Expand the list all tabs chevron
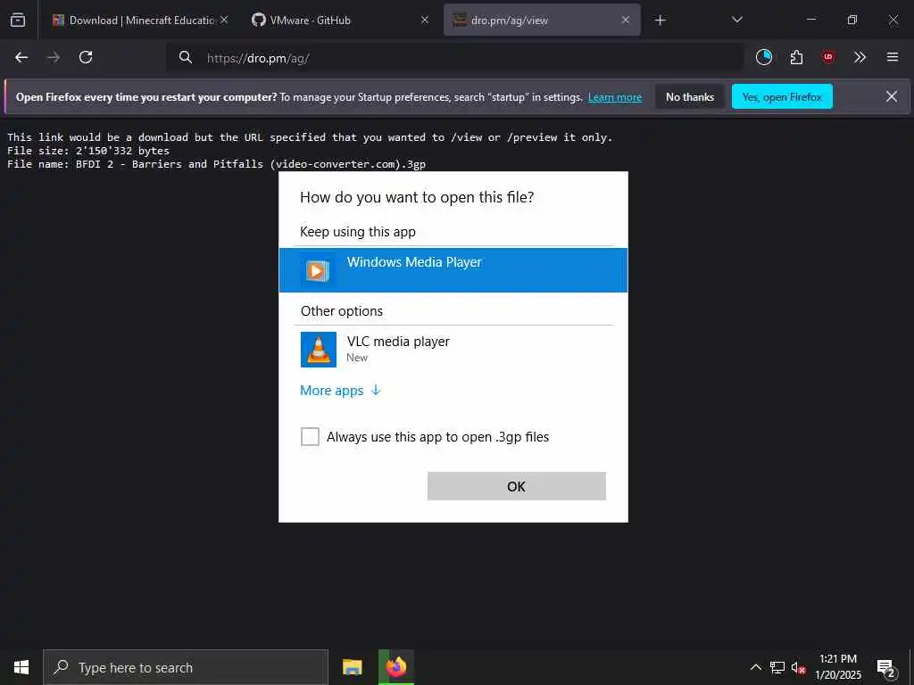 (736, 20)
